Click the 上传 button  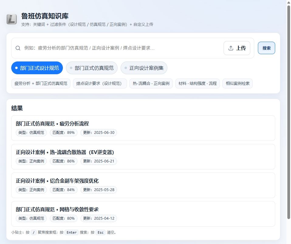point(237,48)
